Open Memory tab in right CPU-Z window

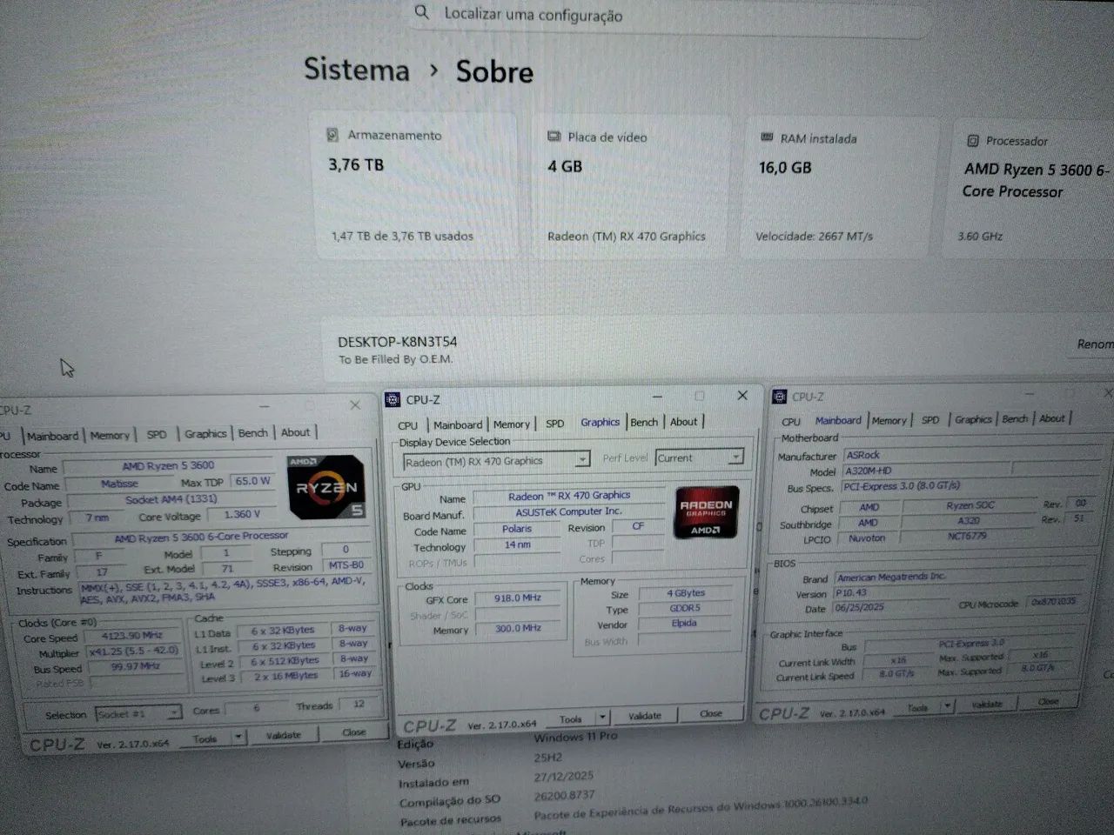tap(889, 420)
